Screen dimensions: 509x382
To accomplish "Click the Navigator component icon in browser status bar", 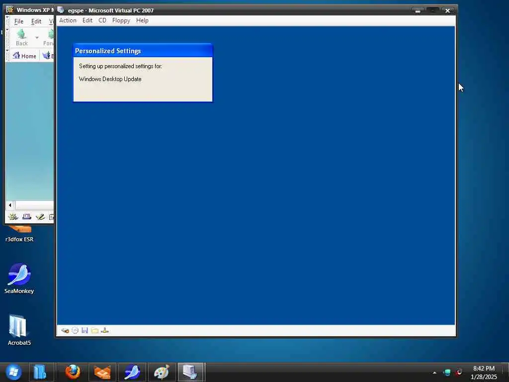I will pos(13,217).
